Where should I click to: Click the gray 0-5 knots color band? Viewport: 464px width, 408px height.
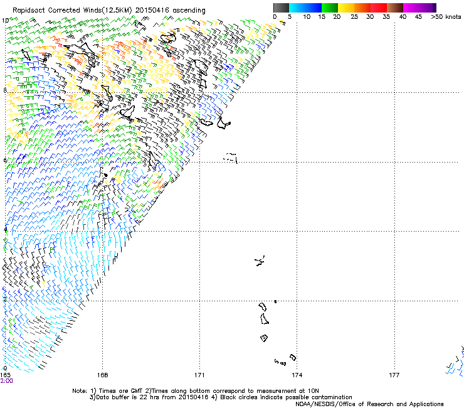click(281, 8)
